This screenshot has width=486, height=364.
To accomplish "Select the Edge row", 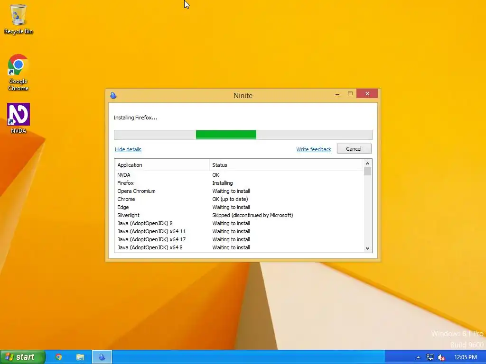I will pyautogui.click(x=239, y=207).
